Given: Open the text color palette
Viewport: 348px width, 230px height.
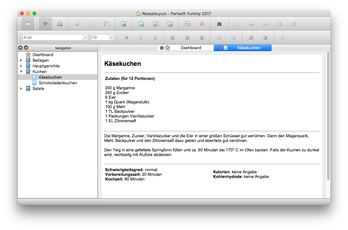Looking at the screenshot, I should pyautogui.click(x=283, y=38).
